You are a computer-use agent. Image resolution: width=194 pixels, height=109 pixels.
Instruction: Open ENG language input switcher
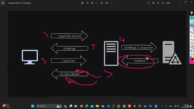click(171, 106)
